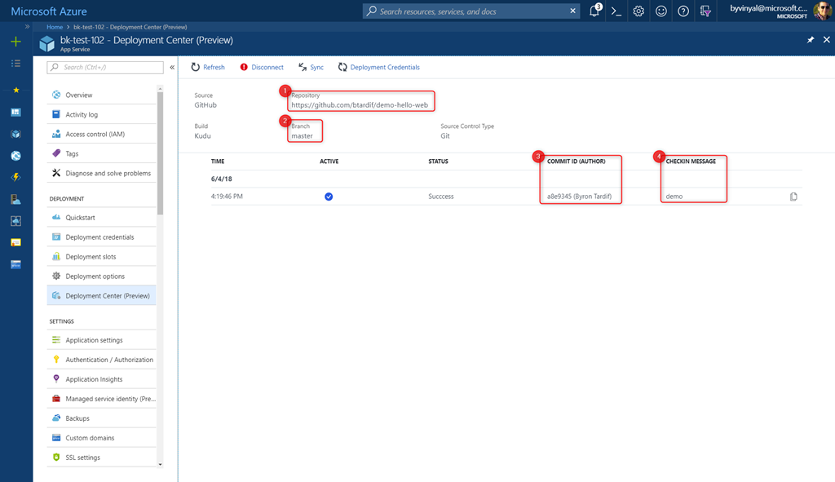This screenshot has height=482, width=835.
Task: Select Deployment slots menu item
Action: [x=91, y=257]
